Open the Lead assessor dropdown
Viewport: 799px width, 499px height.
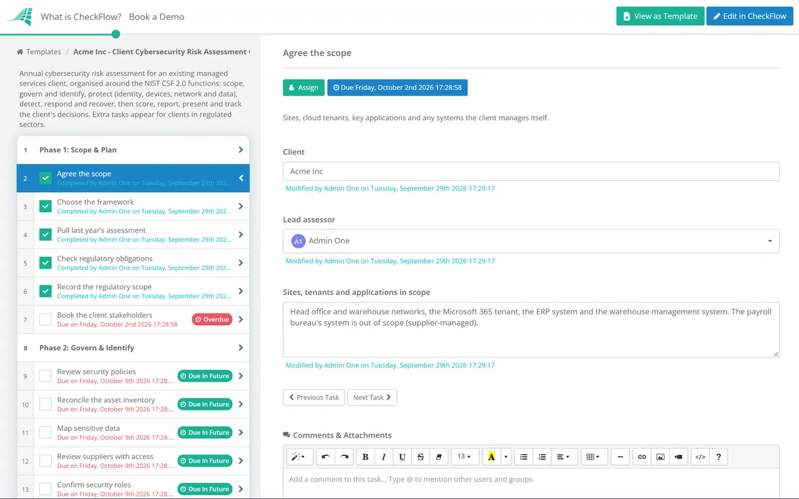point(531,241)
